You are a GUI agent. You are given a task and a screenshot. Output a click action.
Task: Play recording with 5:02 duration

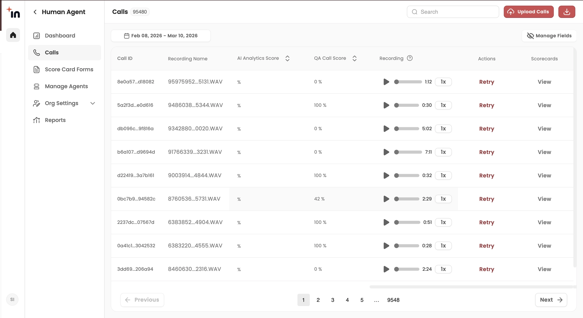386,129
